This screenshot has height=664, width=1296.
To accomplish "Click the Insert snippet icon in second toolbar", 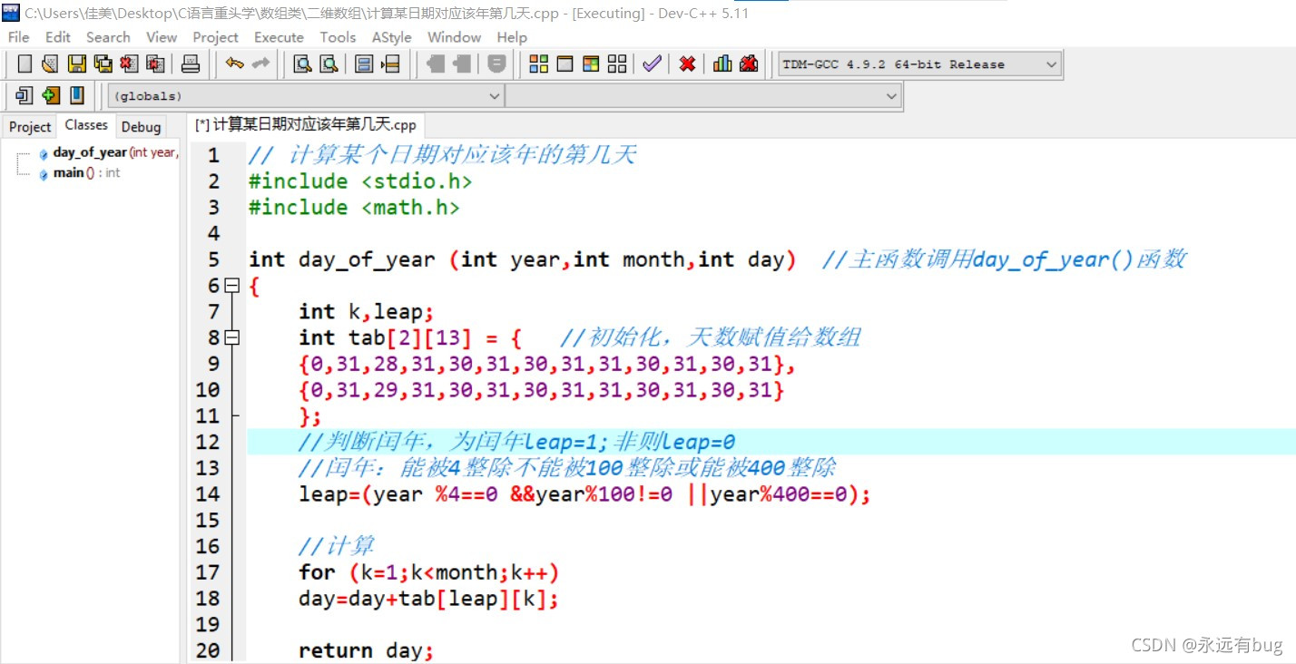I will click(x=25, y=94).
